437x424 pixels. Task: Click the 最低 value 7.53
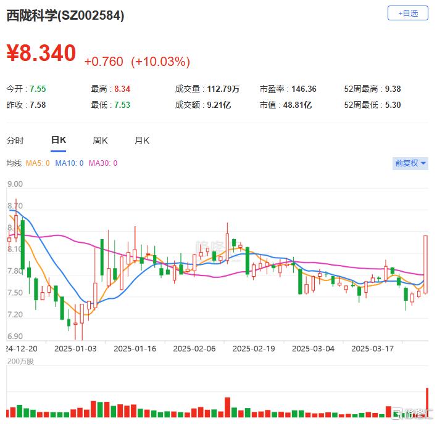pos(122,105)
